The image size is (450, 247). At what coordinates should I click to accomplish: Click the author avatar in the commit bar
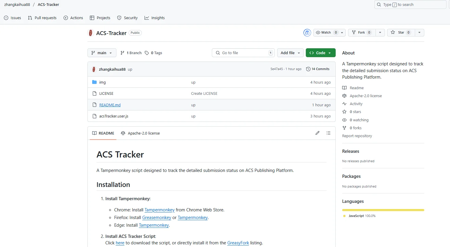(x=94, y=69)
